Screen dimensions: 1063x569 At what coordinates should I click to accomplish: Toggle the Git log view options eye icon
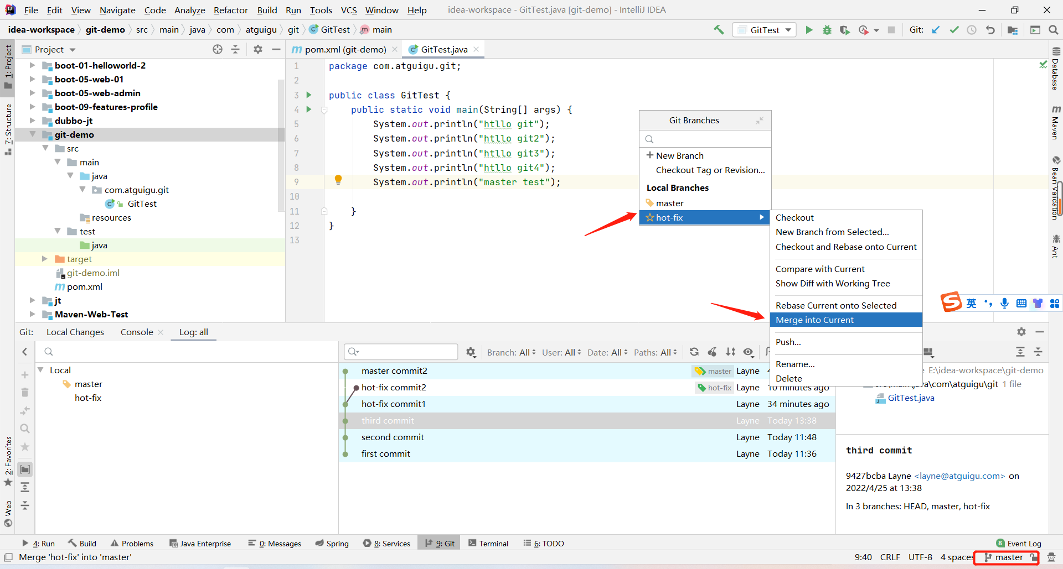(x=749, y=352)
